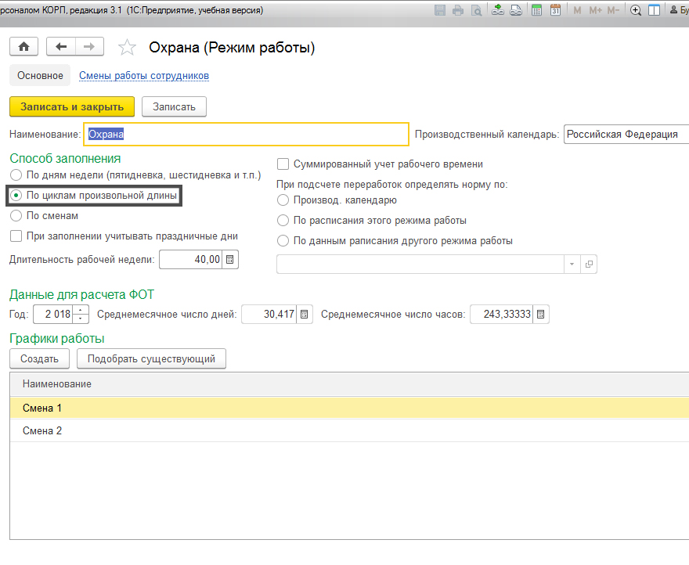The image size is (689, 565).
Task: Open the 'Производственный календарь' combo box
Action: (x=626, y=134)
